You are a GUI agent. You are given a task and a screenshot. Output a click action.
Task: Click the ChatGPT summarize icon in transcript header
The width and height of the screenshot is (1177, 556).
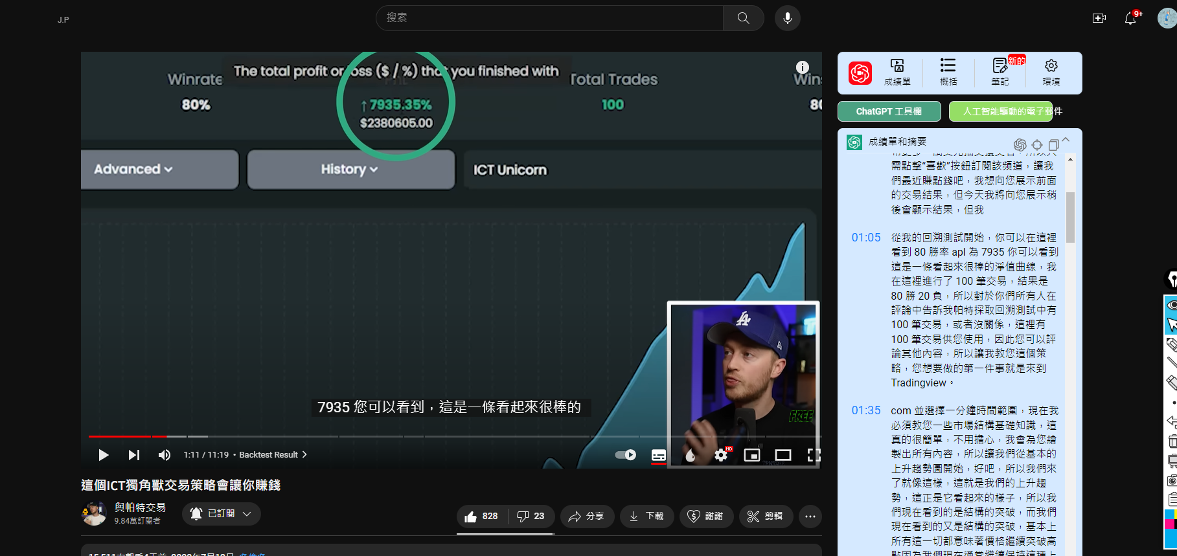pos(1020,144)
